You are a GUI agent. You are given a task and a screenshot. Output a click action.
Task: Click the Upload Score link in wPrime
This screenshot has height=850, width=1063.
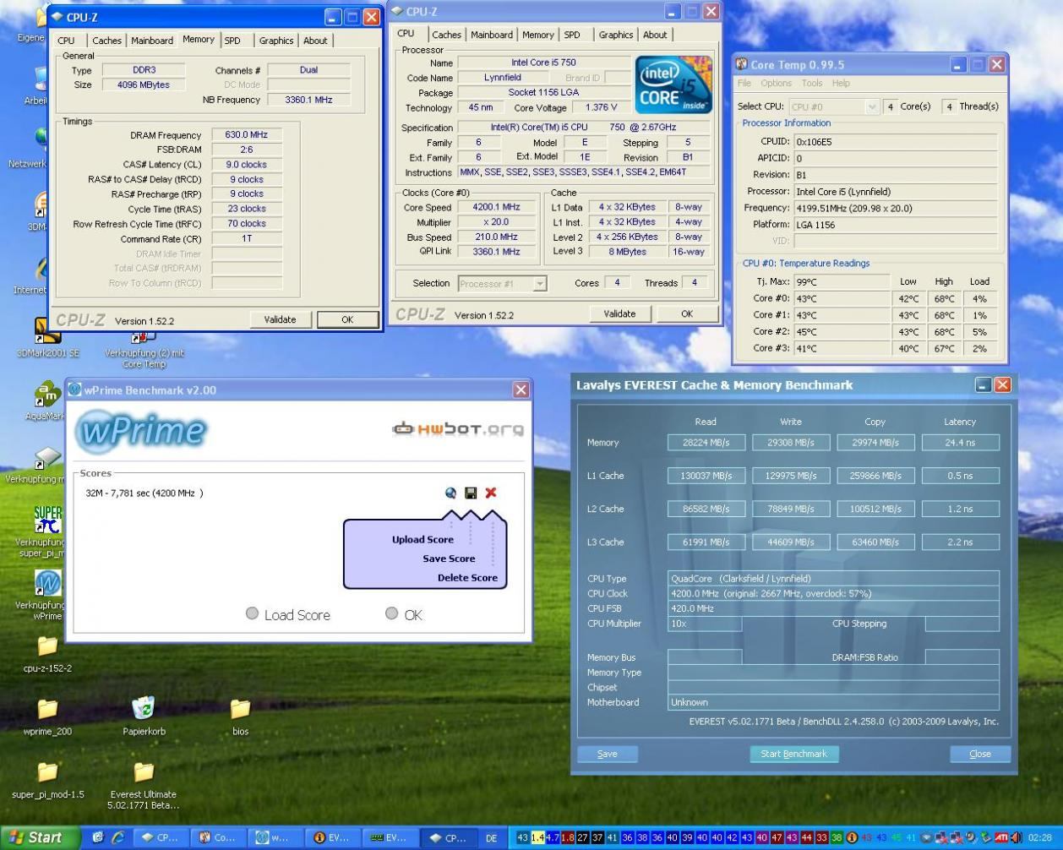422,539
